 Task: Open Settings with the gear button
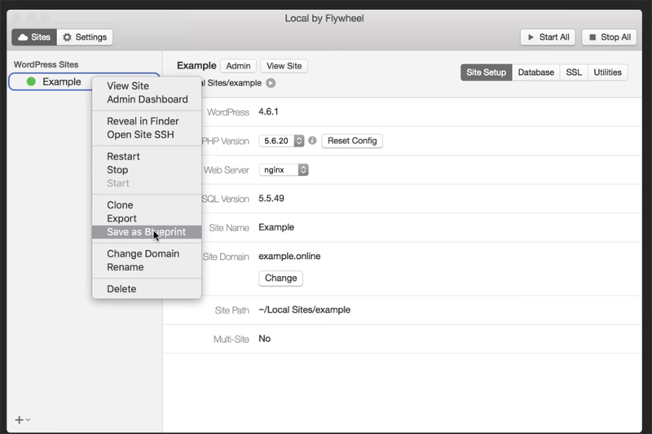coord(85,37)
